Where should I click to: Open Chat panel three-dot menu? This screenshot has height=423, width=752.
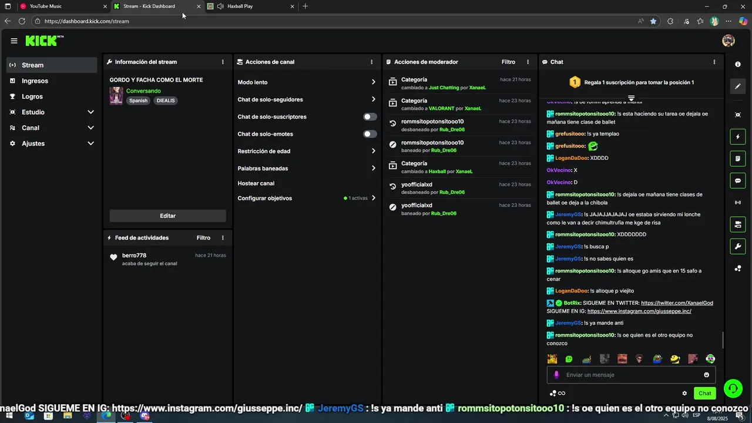(714, 62)
